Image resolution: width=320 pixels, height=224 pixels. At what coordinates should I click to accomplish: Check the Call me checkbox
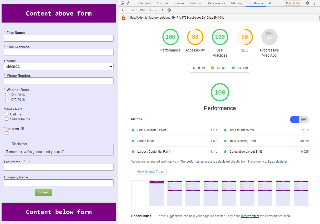7,114
